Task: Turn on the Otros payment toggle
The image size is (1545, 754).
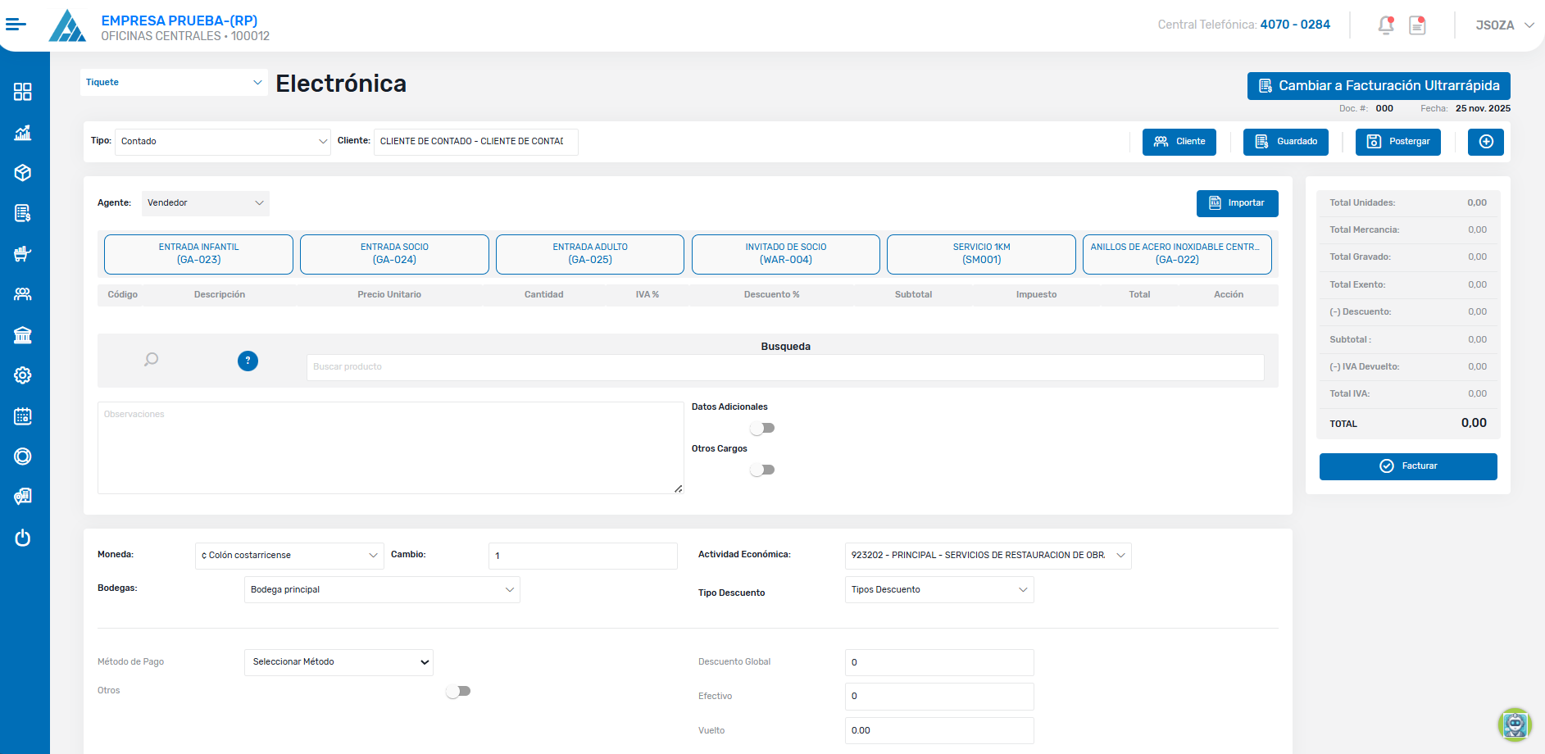Action: [458, 691]
